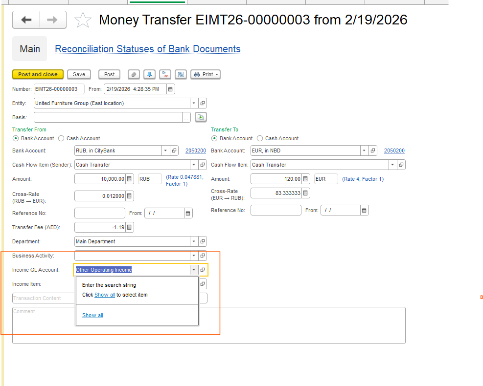Switch to Reconciliation Statuses of Bank Documents
This screenshot has height=386, width=483.
[147, 49]
